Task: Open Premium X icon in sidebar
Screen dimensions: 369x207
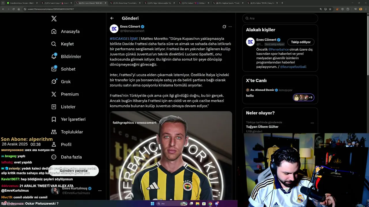Action: pos(54,94)
